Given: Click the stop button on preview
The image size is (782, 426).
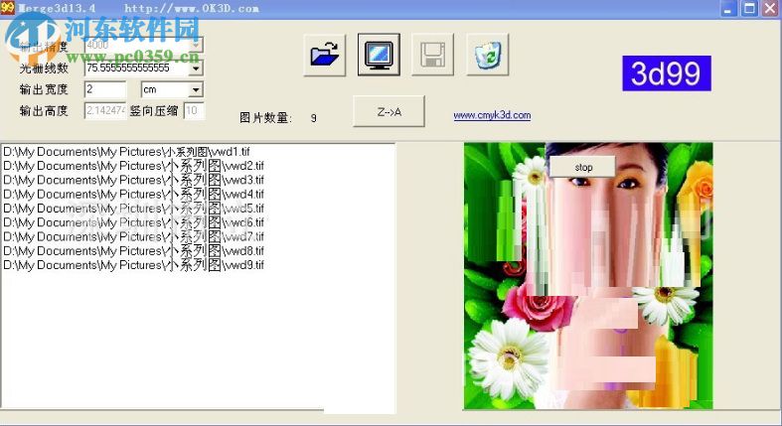Looking at the screenshot, I should (x=582, y=167).
